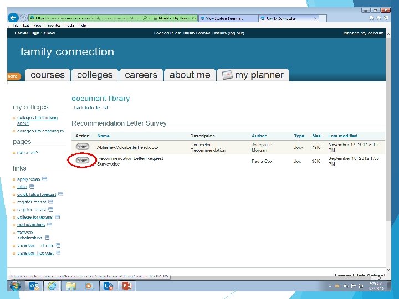Open the fafsa link

pos(22,187)
